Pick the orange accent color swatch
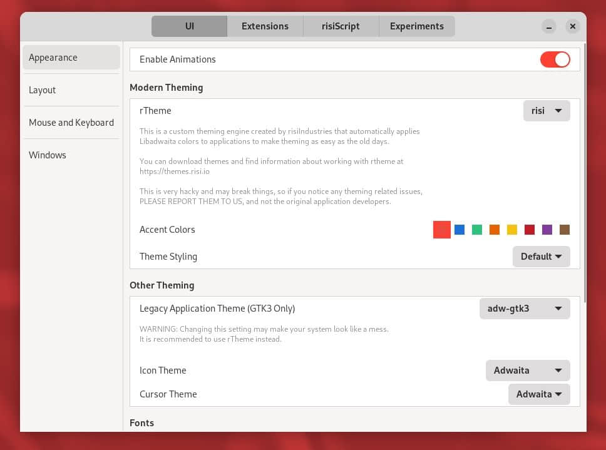 click(x=495, y=230)
